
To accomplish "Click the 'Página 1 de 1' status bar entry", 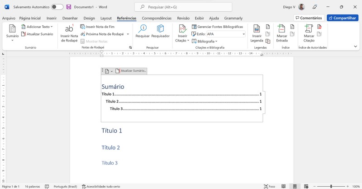I will (10, 186).
